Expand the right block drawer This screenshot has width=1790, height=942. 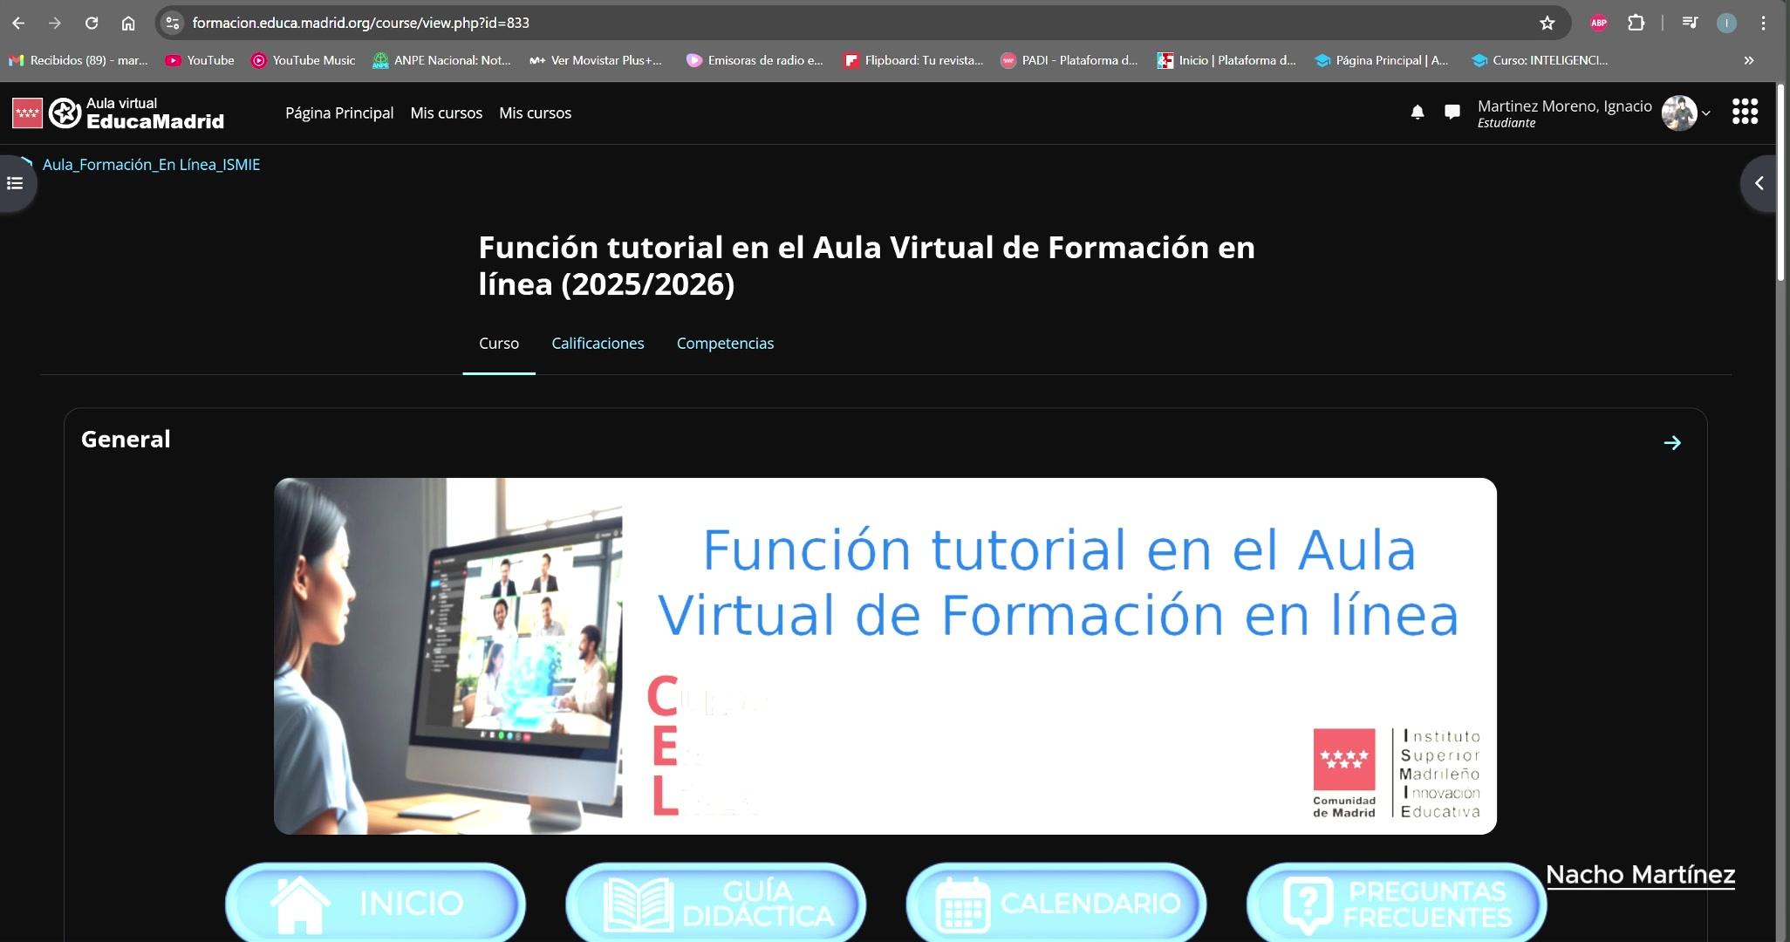(x=1759, y=183)
